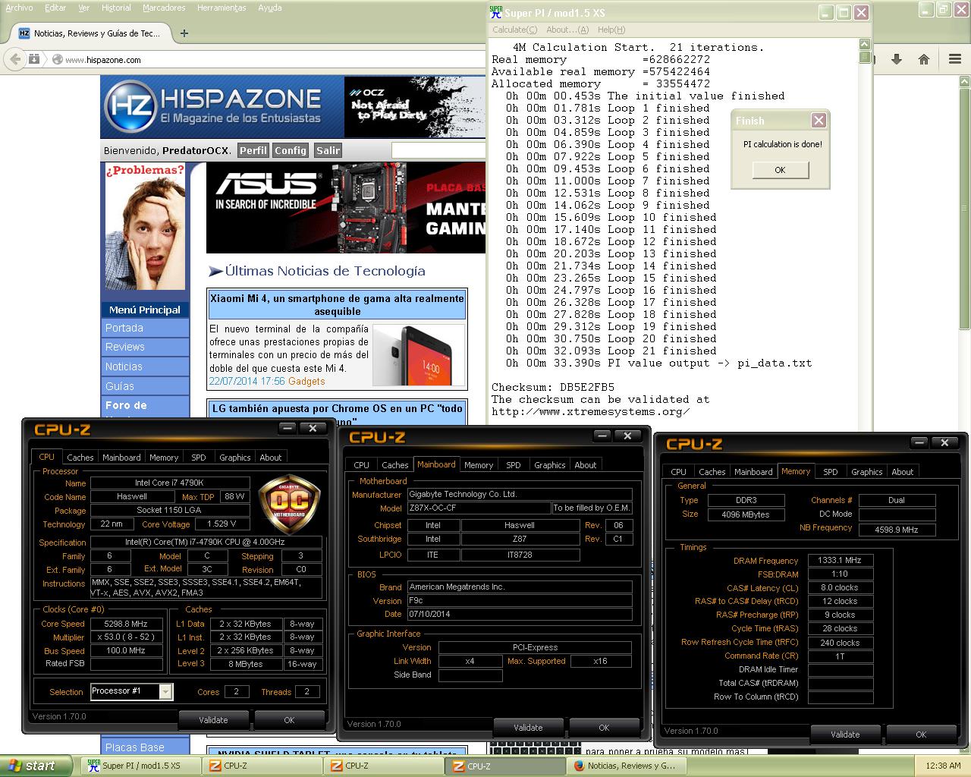Click the home icon in browser toolbar
The image size is (971, 777).
(x=924, y=59)
